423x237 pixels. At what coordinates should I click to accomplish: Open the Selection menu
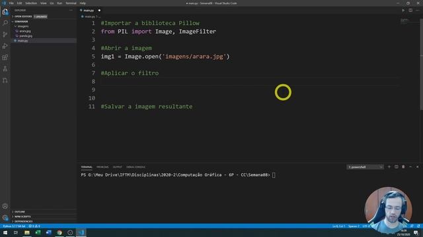click(31, 3)
